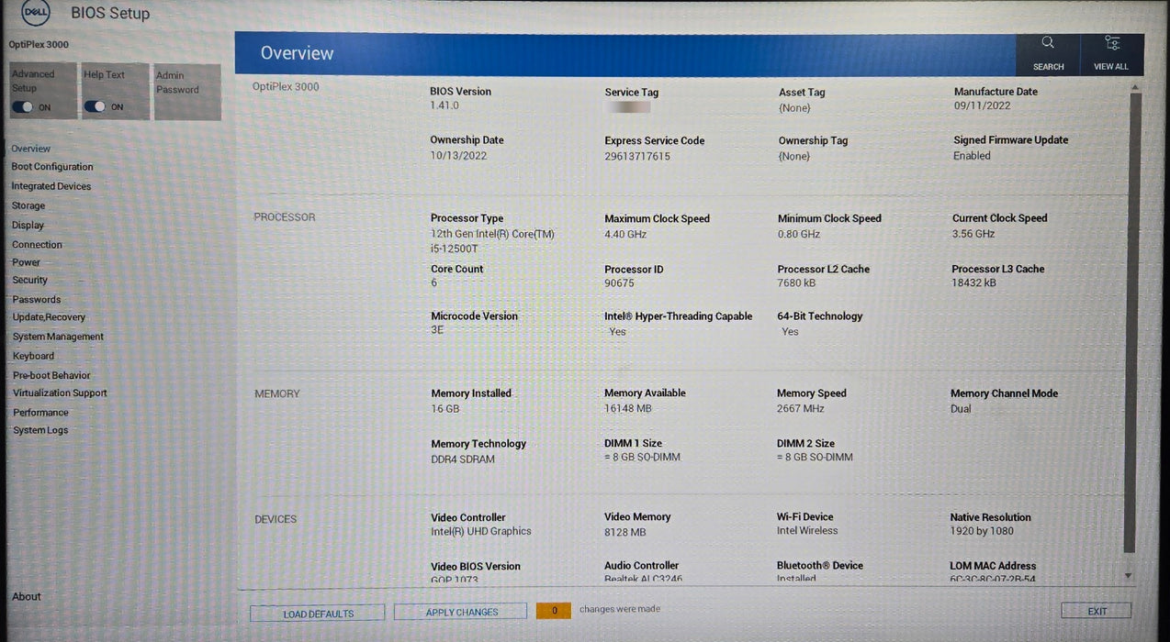Click the Native Resolution 1920 by 1080
Viewport: 1170px width, 642px height.
[x=982, y=531]
